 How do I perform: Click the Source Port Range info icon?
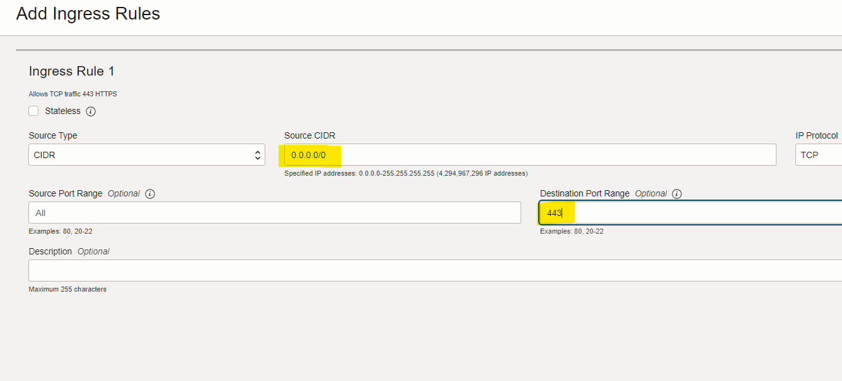click(149, 193)
